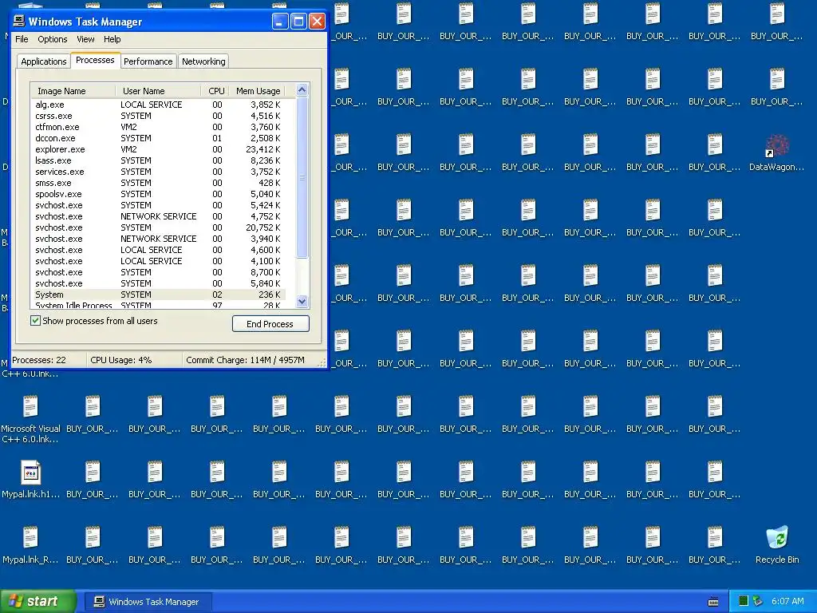Viewport: 817px width, 613px height.
Task: Click Processes: 22 in status bar
Action: (39, 360)
